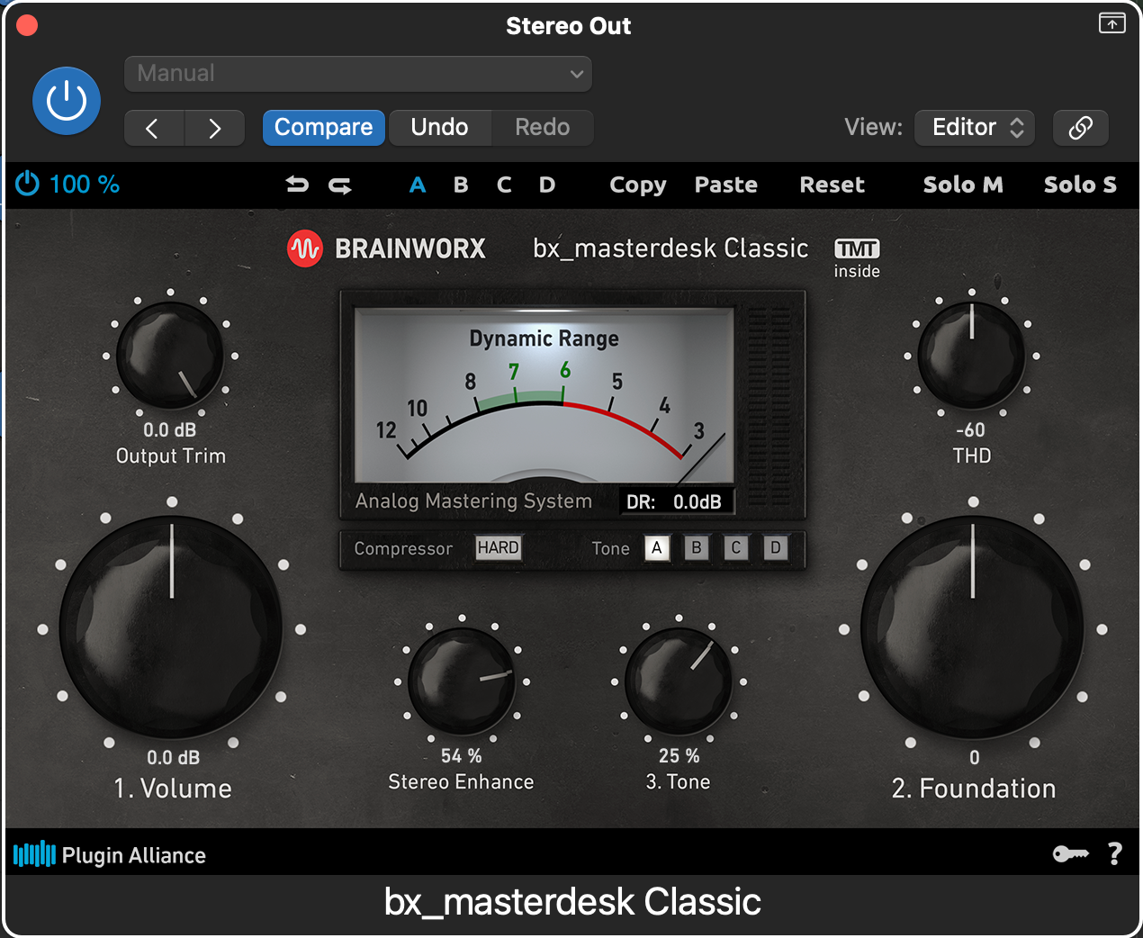Click the 0 Foundation value
The width and height of the screenshot is (1143, 938).
(x=975, y=758)
